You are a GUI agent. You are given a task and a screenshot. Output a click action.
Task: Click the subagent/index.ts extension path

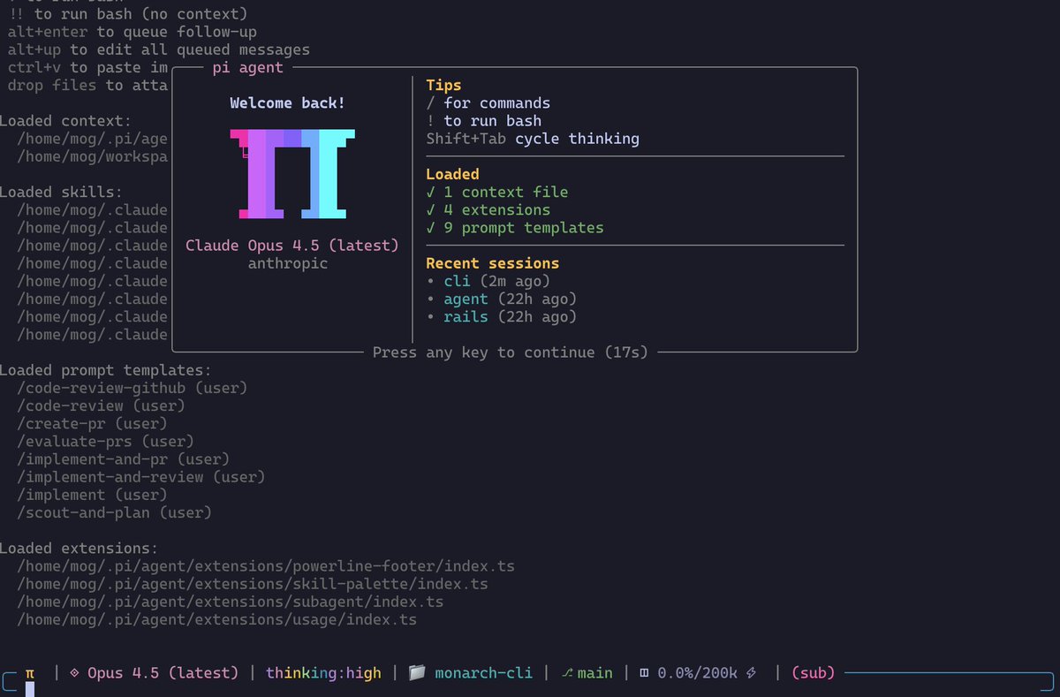point(230,602)
